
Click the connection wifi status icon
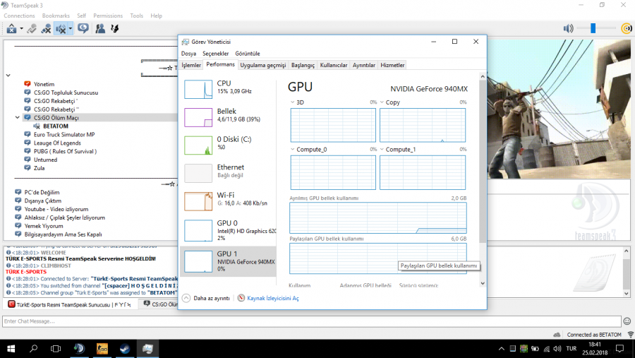631,335
